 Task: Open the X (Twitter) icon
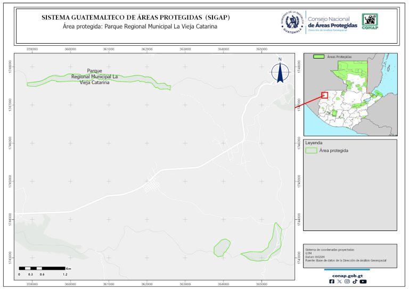[340, 282]
